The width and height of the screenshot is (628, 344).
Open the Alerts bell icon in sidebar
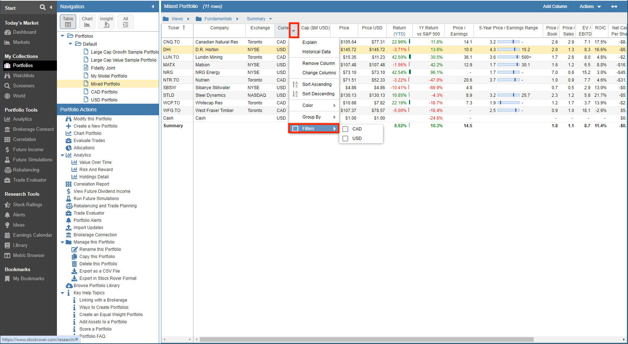[7, 215]
